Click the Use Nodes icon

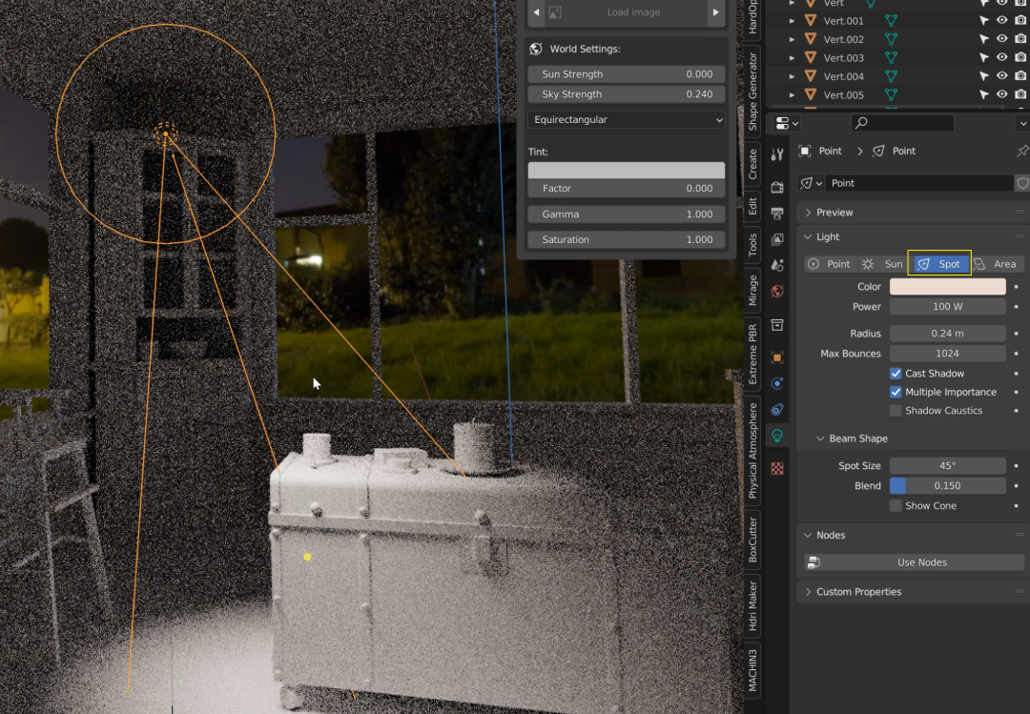pos(814,562)
